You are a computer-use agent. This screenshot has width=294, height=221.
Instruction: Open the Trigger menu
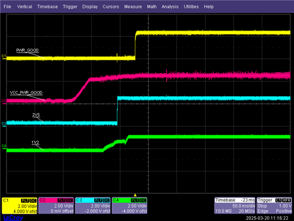click(x=70, y=6)
